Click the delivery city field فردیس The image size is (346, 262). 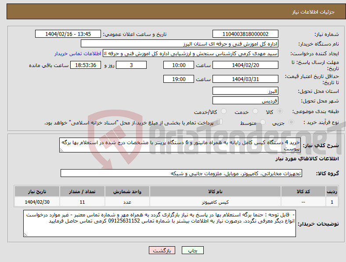pos(245,100)
